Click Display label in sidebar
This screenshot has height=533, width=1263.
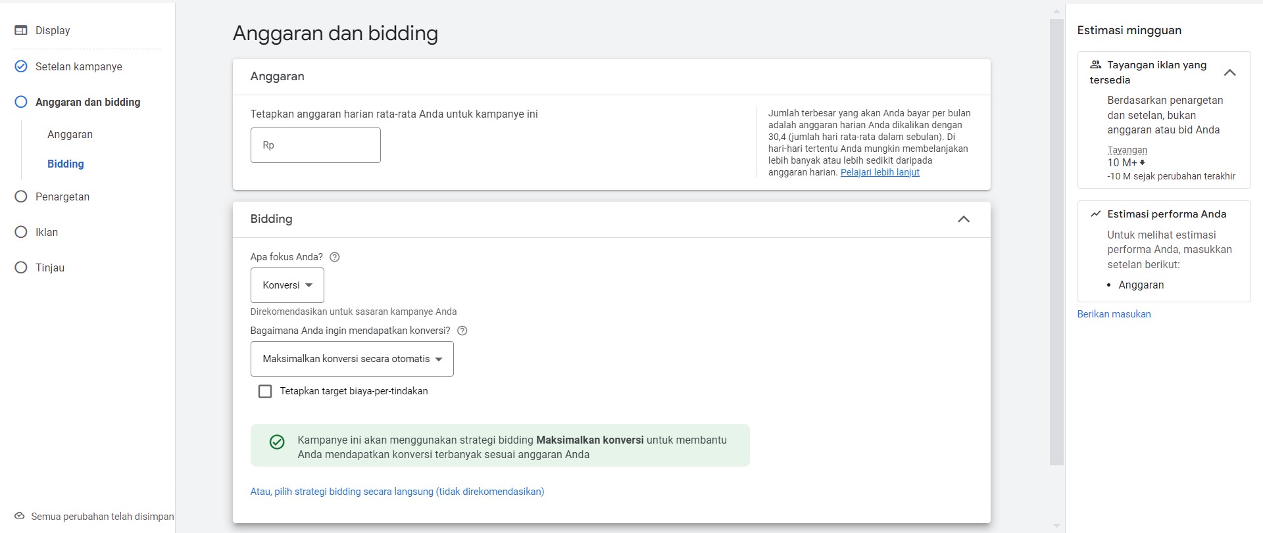[x=53, y=30]
